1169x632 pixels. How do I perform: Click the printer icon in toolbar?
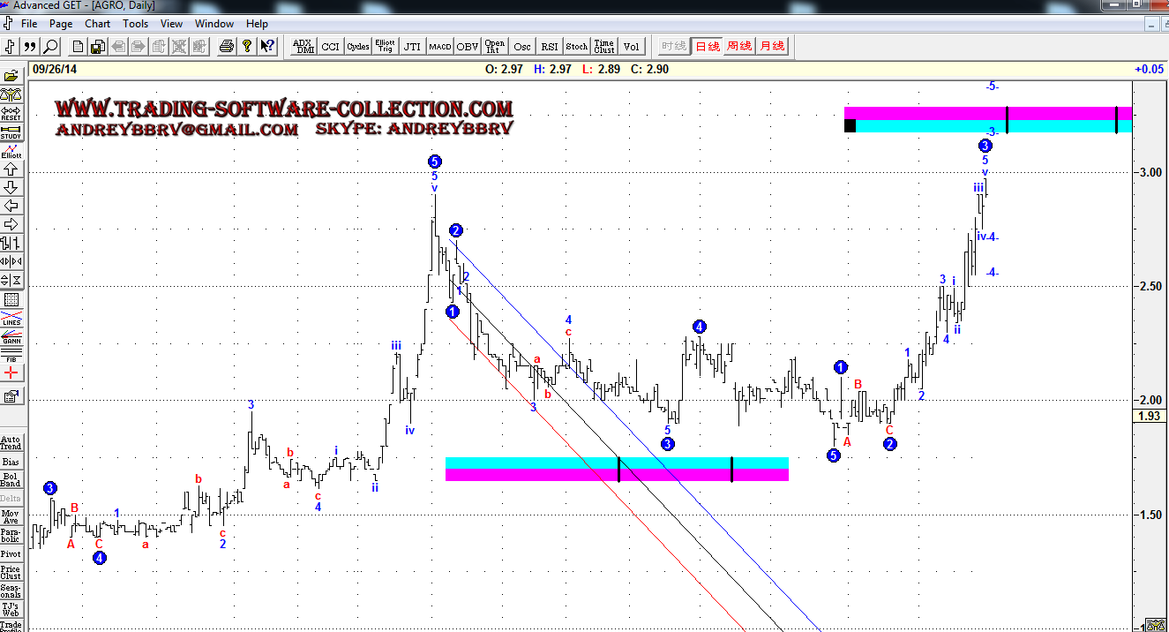tap(227, 47)
